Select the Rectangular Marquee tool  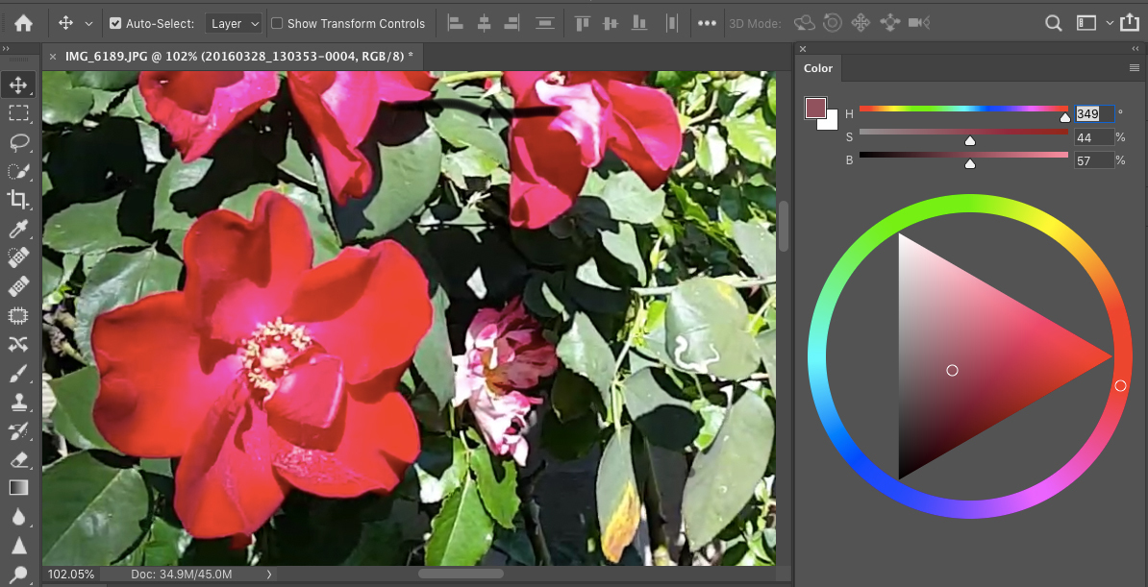tap(18, 112)
